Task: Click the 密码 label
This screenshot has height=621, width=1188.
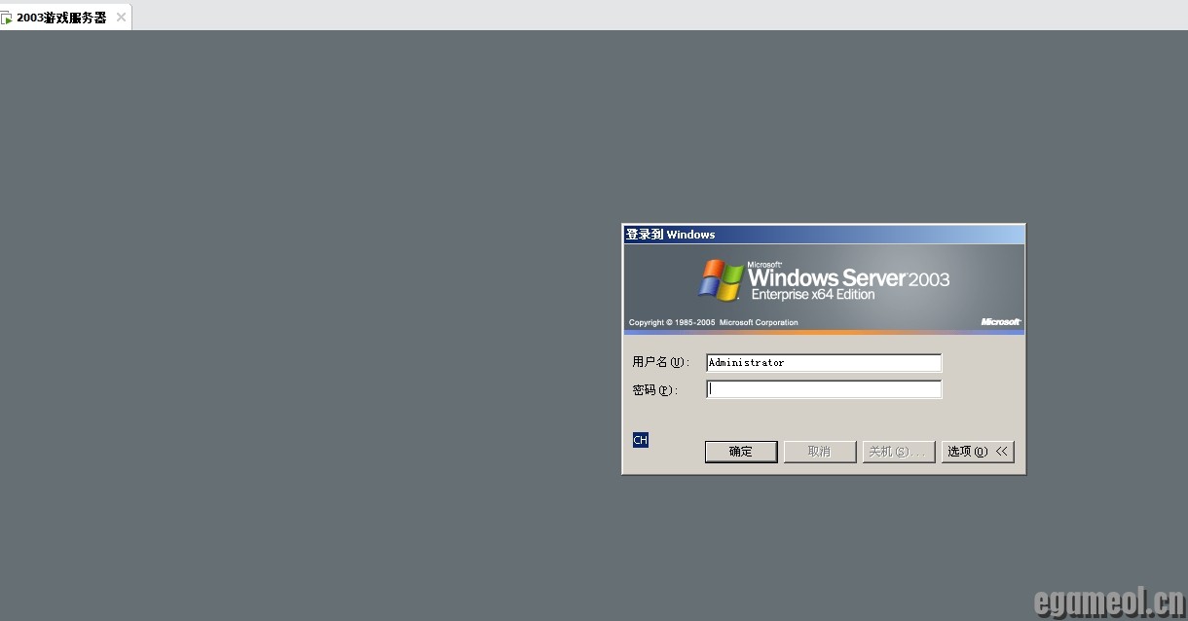Action: point(654,389)
